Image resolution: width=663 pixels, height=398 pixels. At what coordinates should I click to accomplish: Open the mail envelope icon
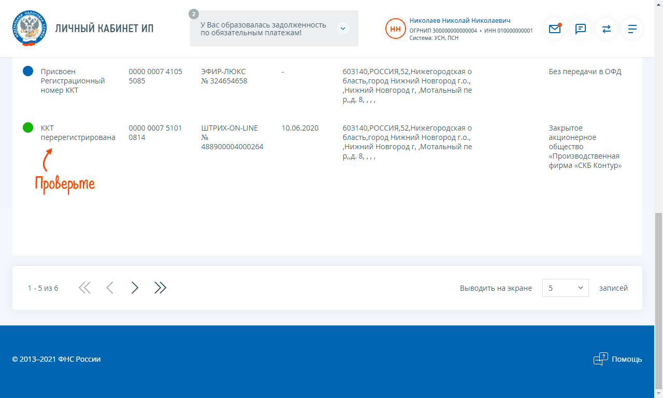coord(554,29)
